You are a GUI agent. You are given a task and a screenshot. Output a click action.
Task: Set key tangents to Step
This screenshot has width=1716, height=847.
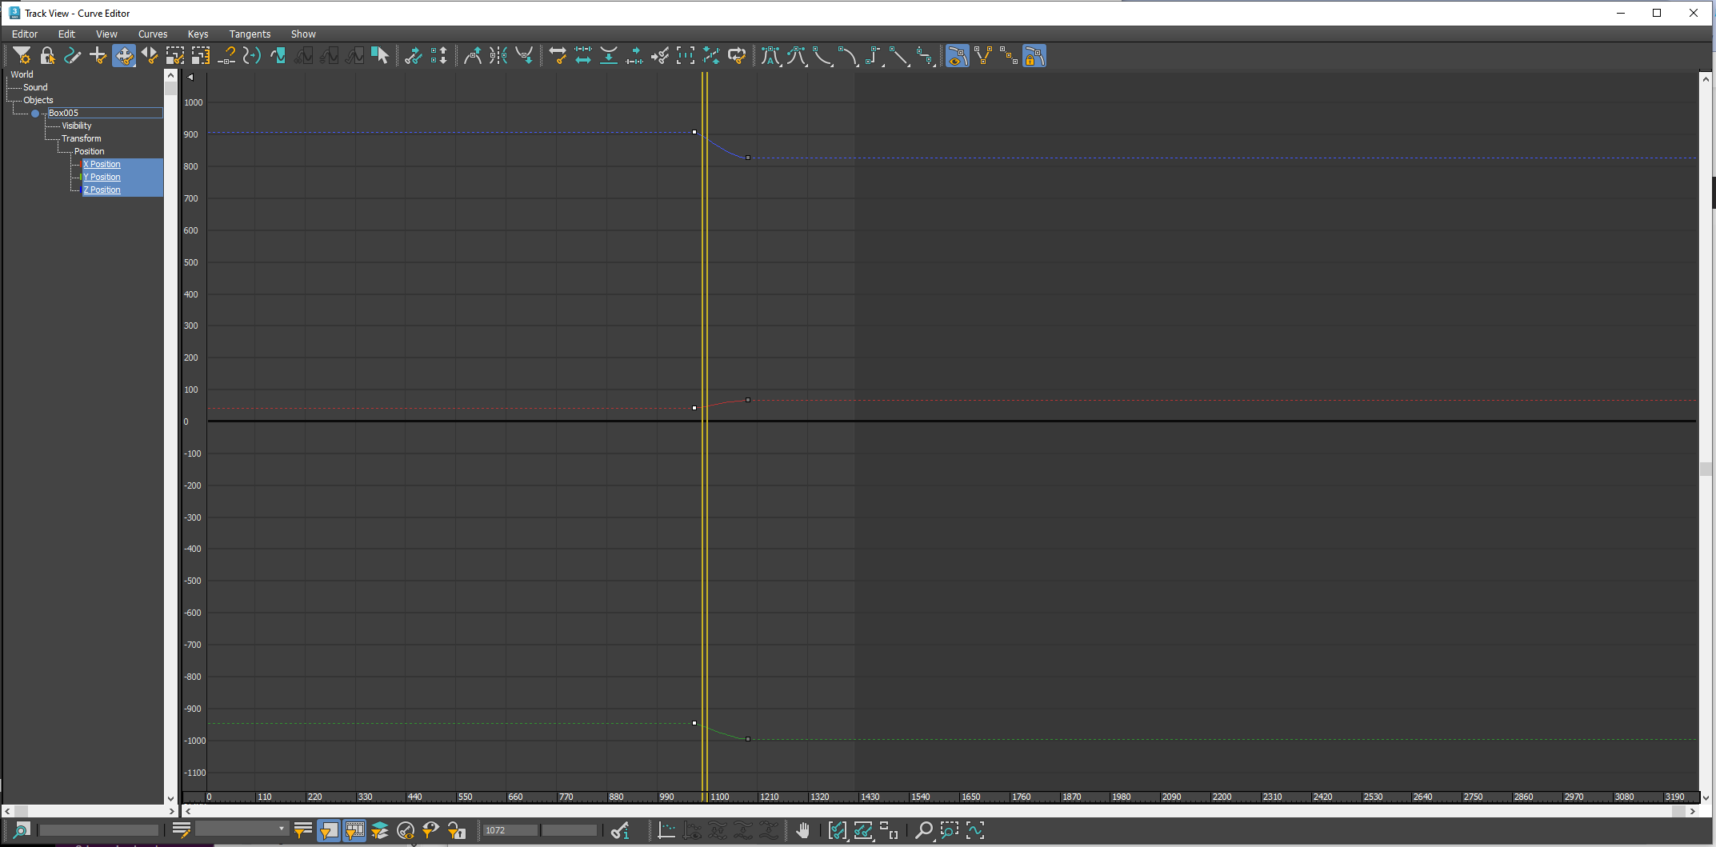pos(873,55)
